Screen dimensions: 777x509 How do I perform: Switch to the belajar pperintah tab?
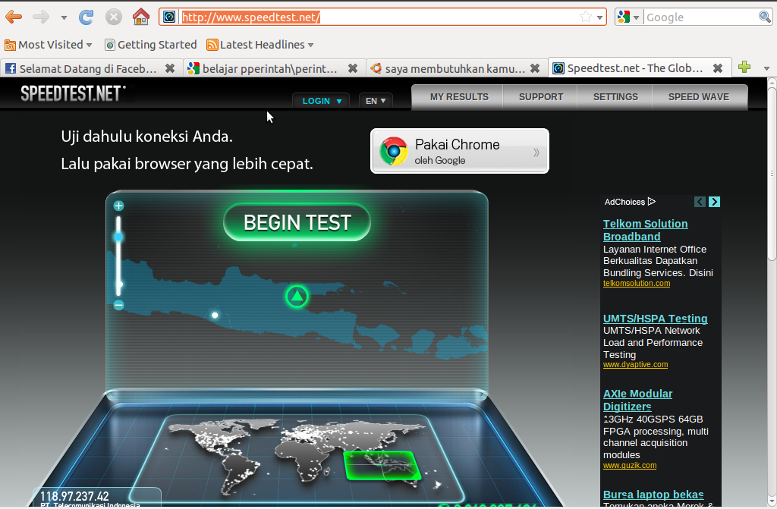tap(264, 68)
